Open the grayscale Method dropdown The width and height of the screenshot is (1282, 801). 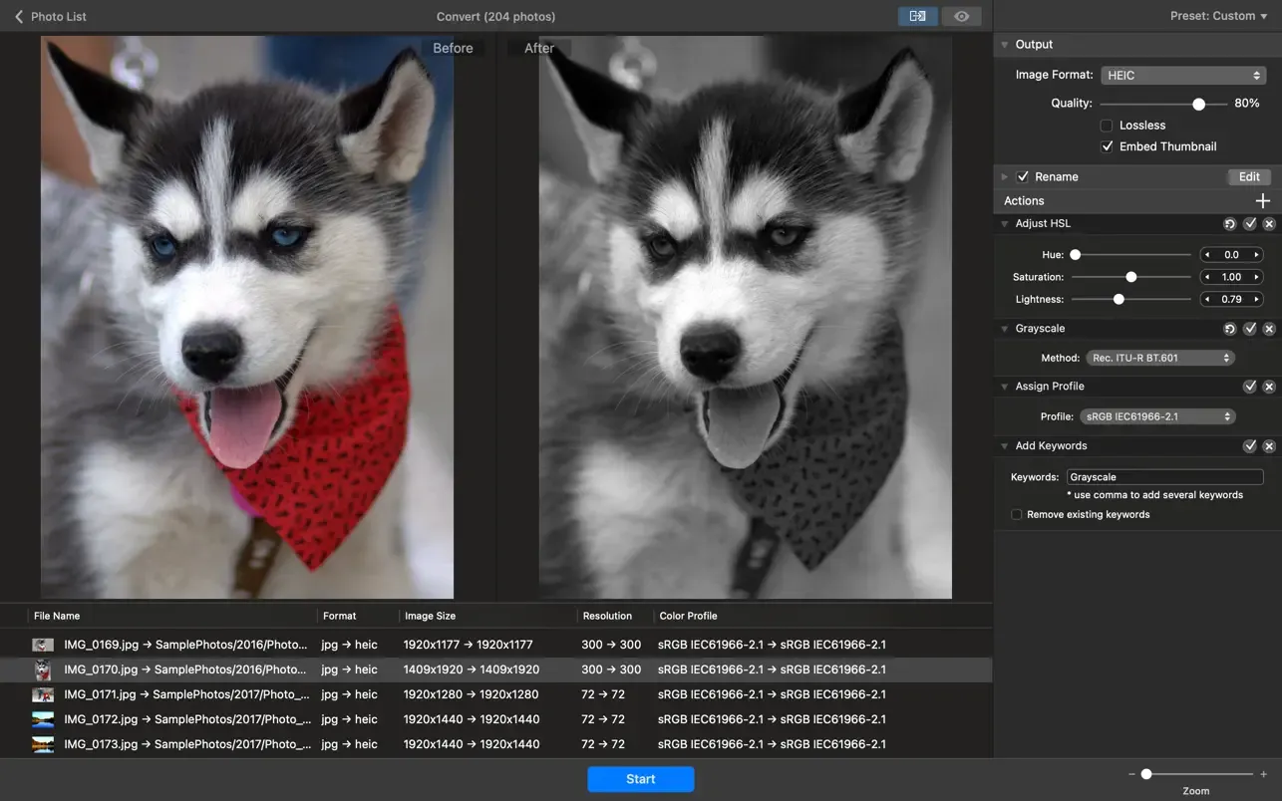(1160, 358)
